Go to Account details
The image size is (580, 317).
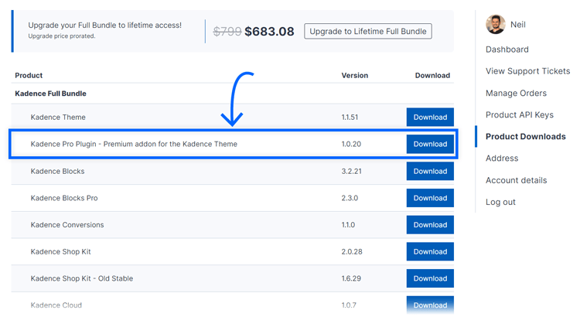tap(516, 180)
